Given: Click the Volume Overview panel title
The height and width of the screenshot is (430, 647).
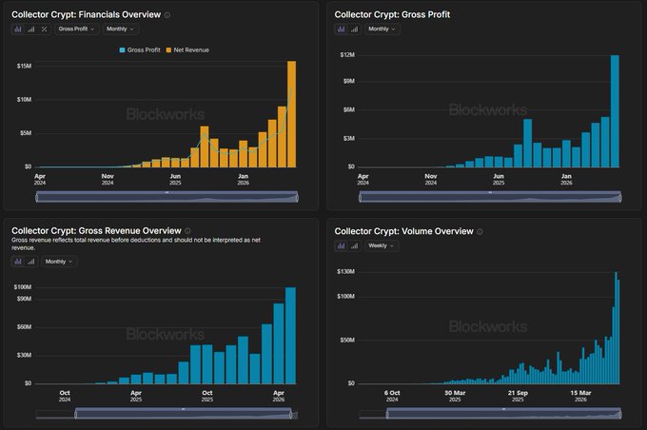Looking at the screenshot, I should pyautogui.click(x=404, y=231).
